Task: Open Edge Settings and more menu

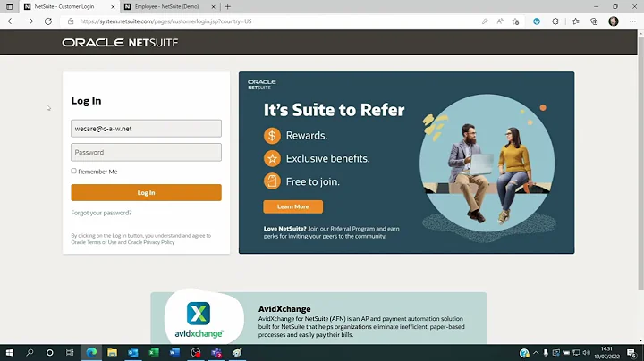Action: click(632, 21)
